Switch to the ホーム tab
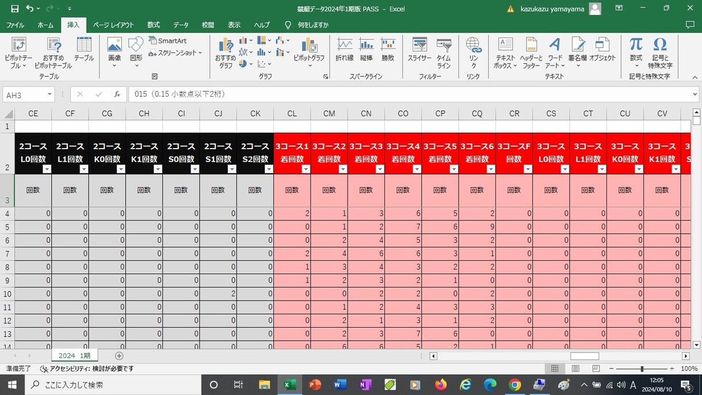Screen dimensions: 702x395 coord(45,25)
